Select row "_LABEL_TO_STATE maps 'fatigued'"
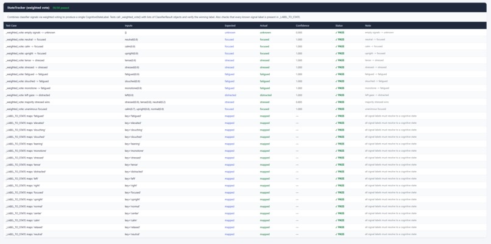The height and width of the screenshot is (244, 491). click(x=245, y=116)
